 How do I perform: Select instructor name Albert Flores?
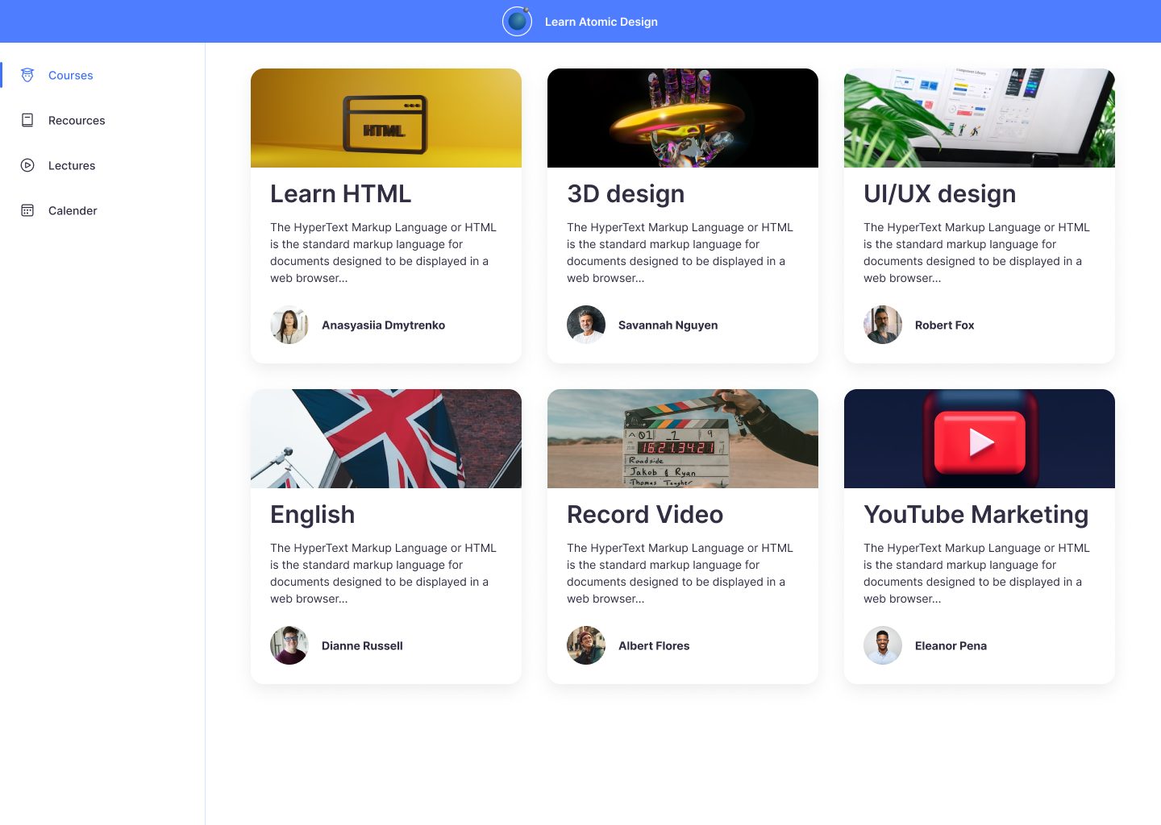pyautogui.click(x=654, y=645)
